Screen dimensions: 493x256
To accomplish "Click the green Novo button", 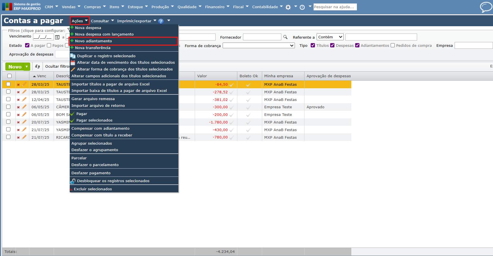I will pos(15,67).
